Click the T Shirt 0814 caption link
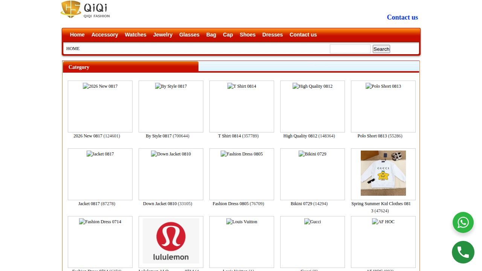The image size is (482, 271). 229,136
